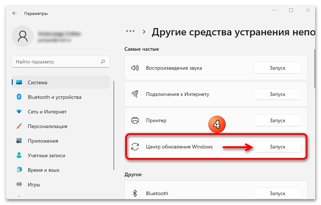Run the Воспроизведение звука troubleshooter
The width and height of the screenshot is (321, 205).
(x=277, y=68)
